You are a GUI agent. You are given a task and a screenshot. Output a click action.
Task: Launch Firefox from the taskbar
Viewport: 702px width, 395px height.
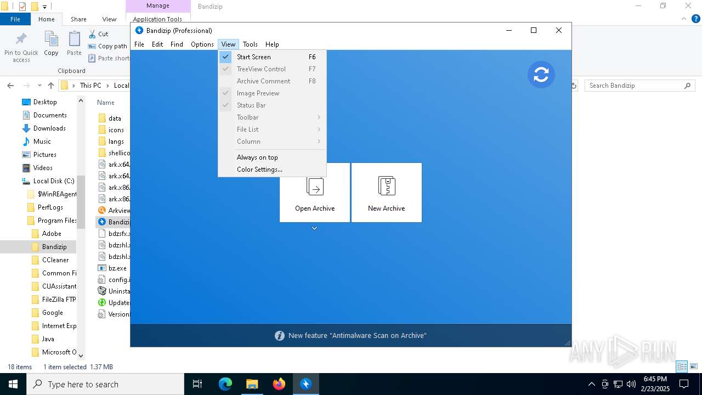click(279, 384)
